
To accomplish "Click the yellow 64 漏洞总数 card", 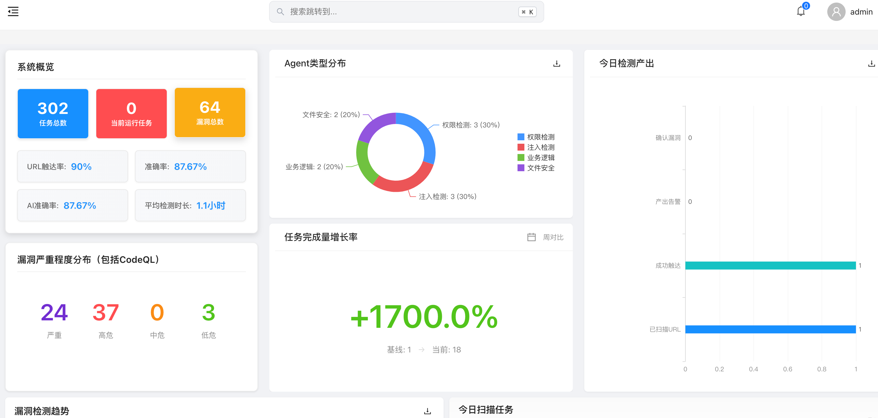I will click(x=210, y=113).
